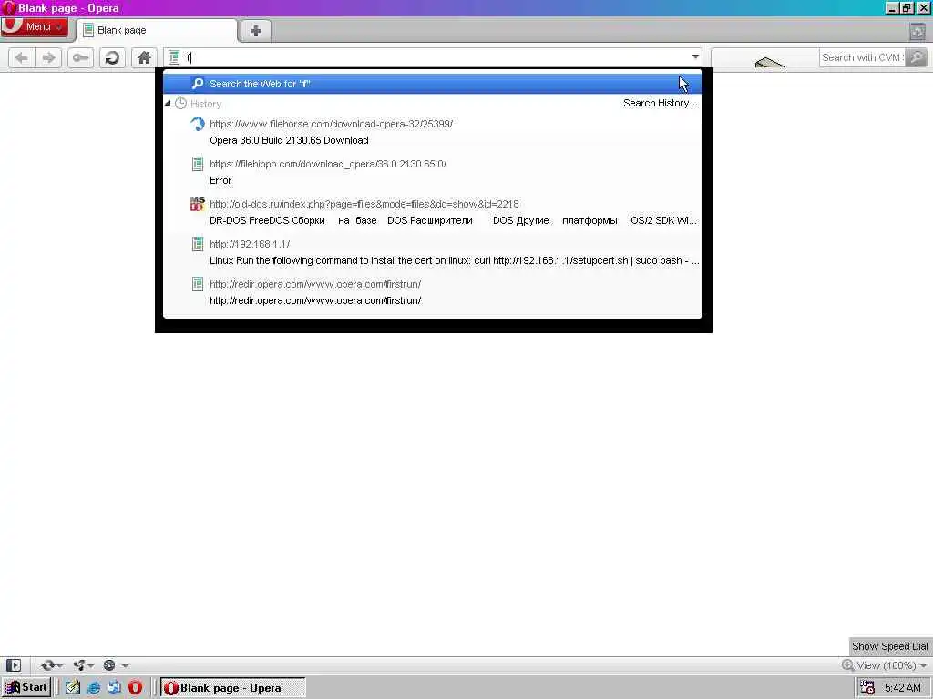The width and height of the screenshot is (933, 699).
Task: Launch Opera from quick launch icon
Action: tap(135, 688)
